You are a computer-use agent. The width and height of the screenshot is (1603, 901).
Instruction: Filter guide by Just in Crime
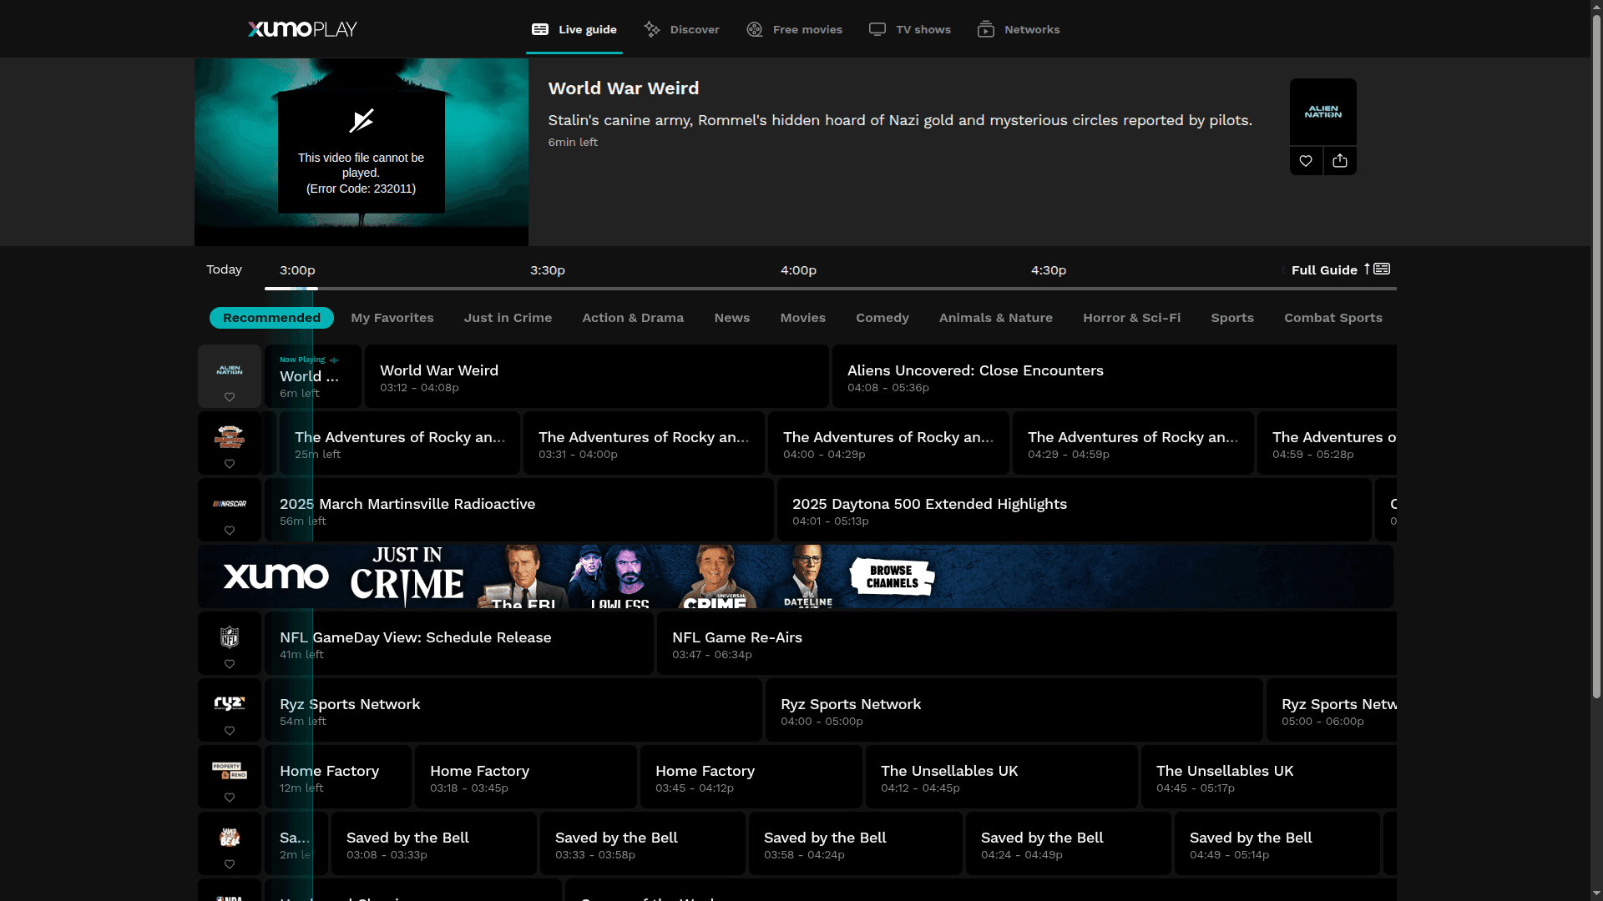(x=508, y=318)
